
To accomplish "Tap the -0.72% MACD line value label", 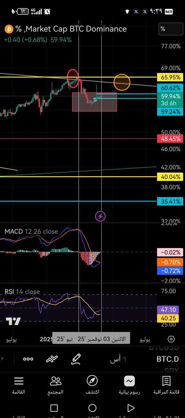I will coord(170,271).
